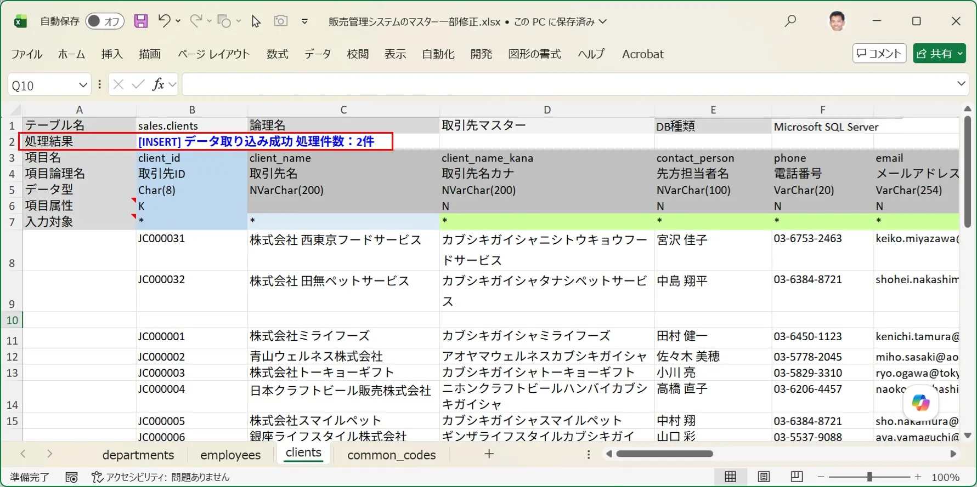The width and height of the screenshot is (977, 487).
Task: Open the ファイル menu
Action: (x=27, y=54)
